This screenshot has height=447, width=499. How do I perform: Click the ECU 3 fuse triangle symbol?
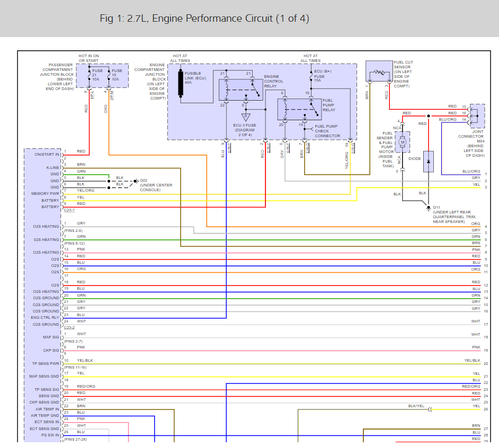pos(245,117)
